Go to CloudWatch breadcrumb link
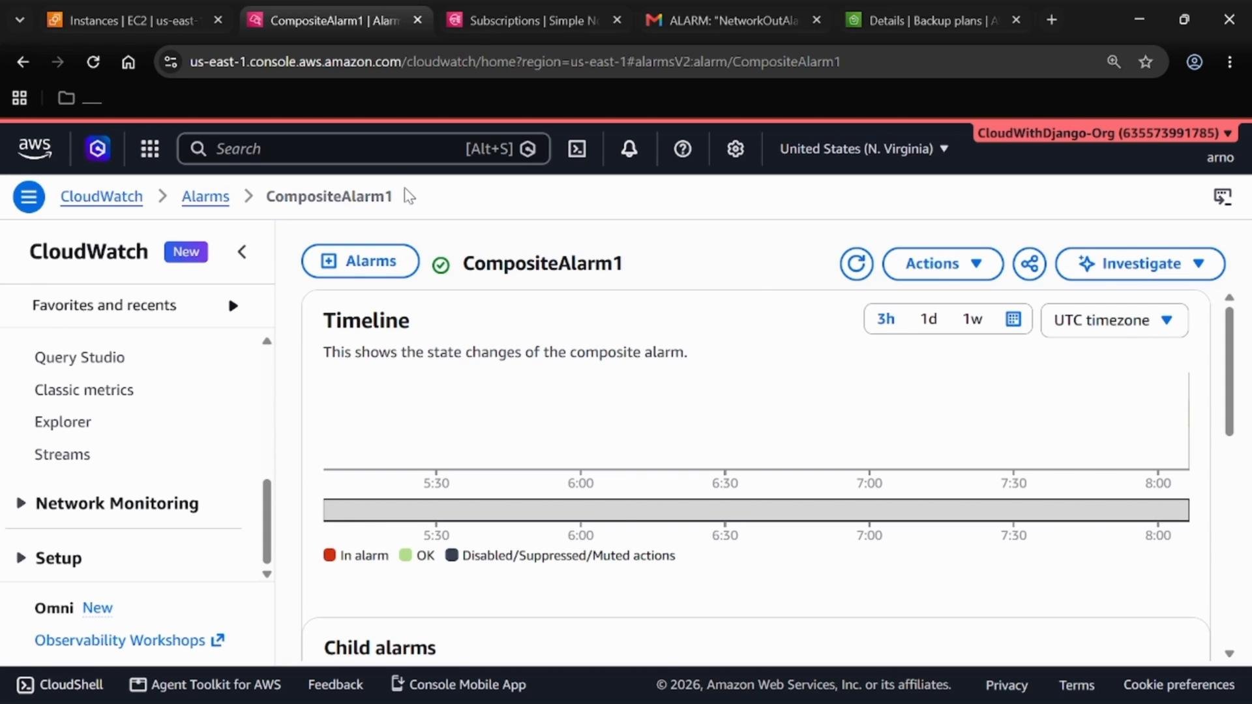This screenshot has width=1252, height=704. [x=102, y=196]
